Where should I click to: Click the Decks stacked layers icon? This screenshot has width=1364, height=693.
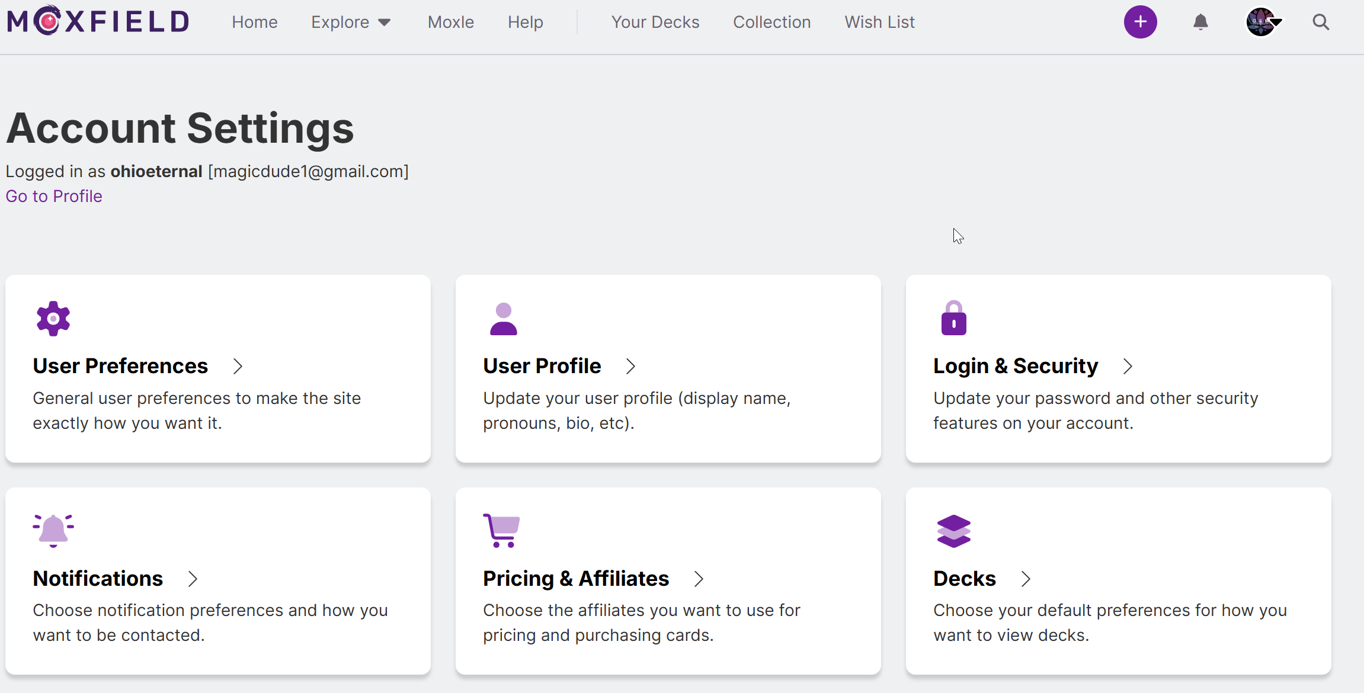(953, 531)
